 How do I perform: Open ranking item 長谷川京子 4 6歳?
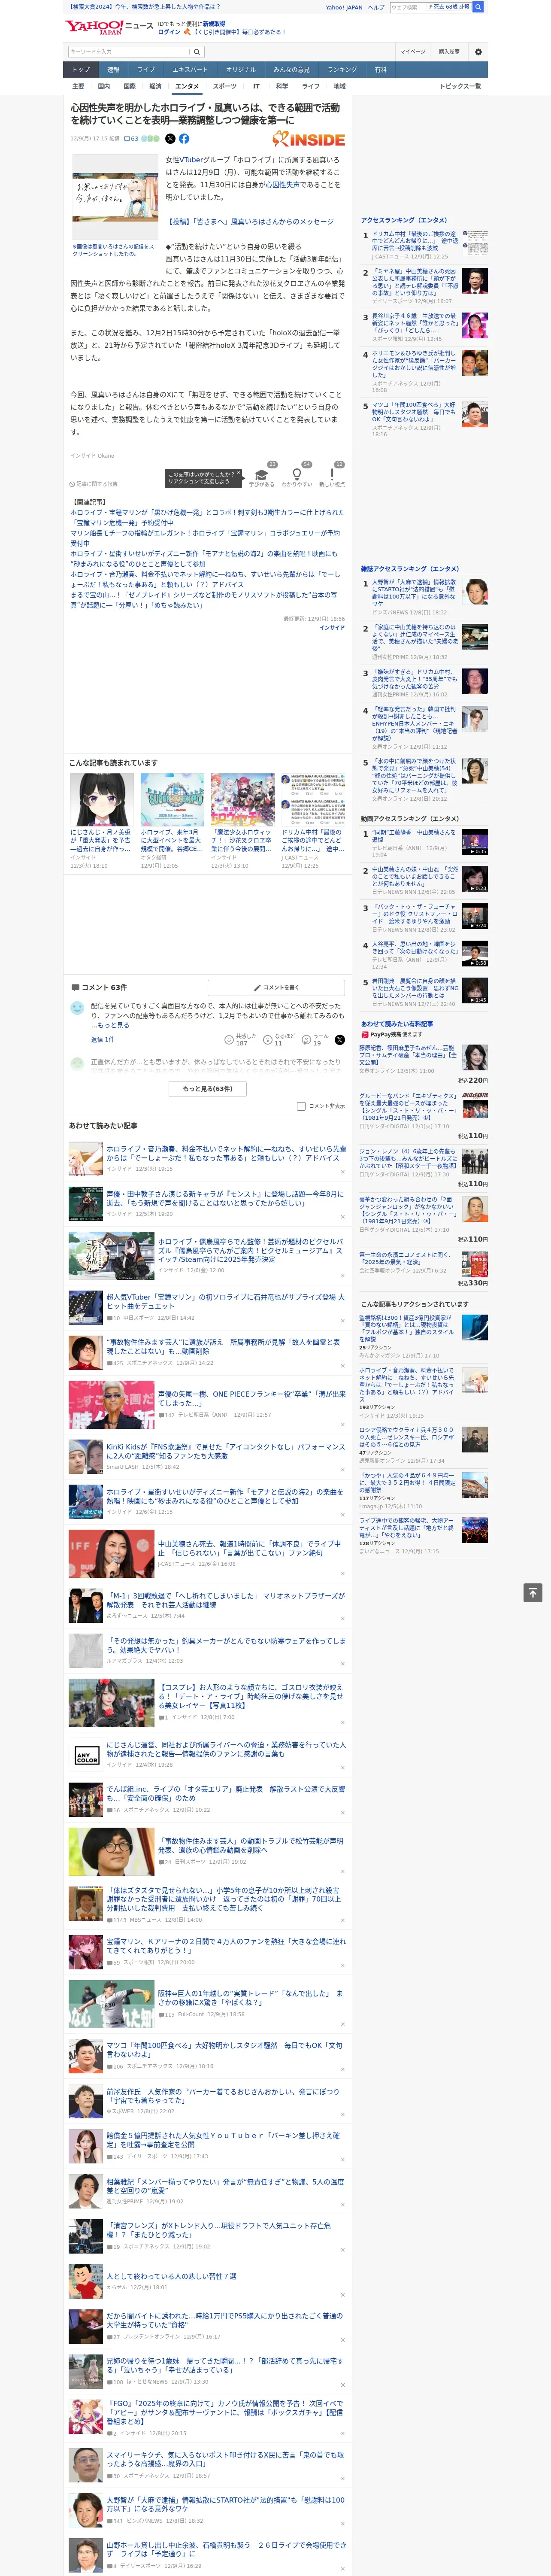click(x=414, y=323)
